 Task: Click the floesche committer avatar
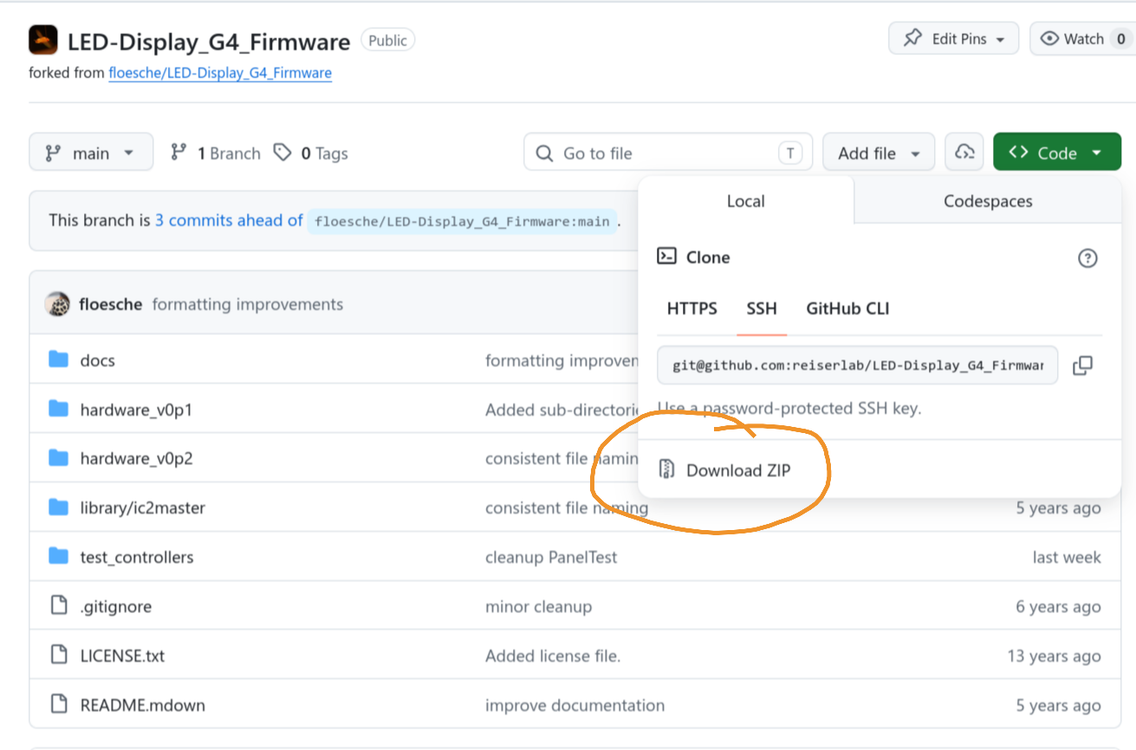[57, 304]
